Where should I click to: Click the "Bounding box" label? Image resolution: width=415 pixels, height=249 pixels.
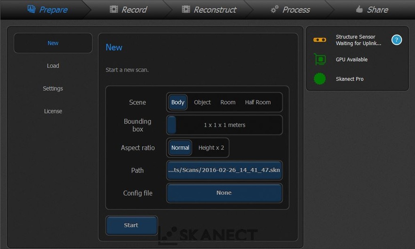point(137,125)
